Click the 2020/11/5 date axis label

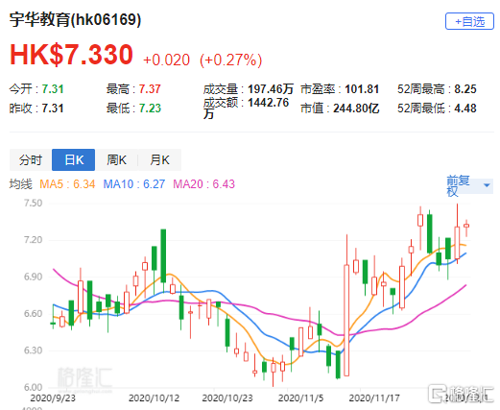tap(300, 398)
